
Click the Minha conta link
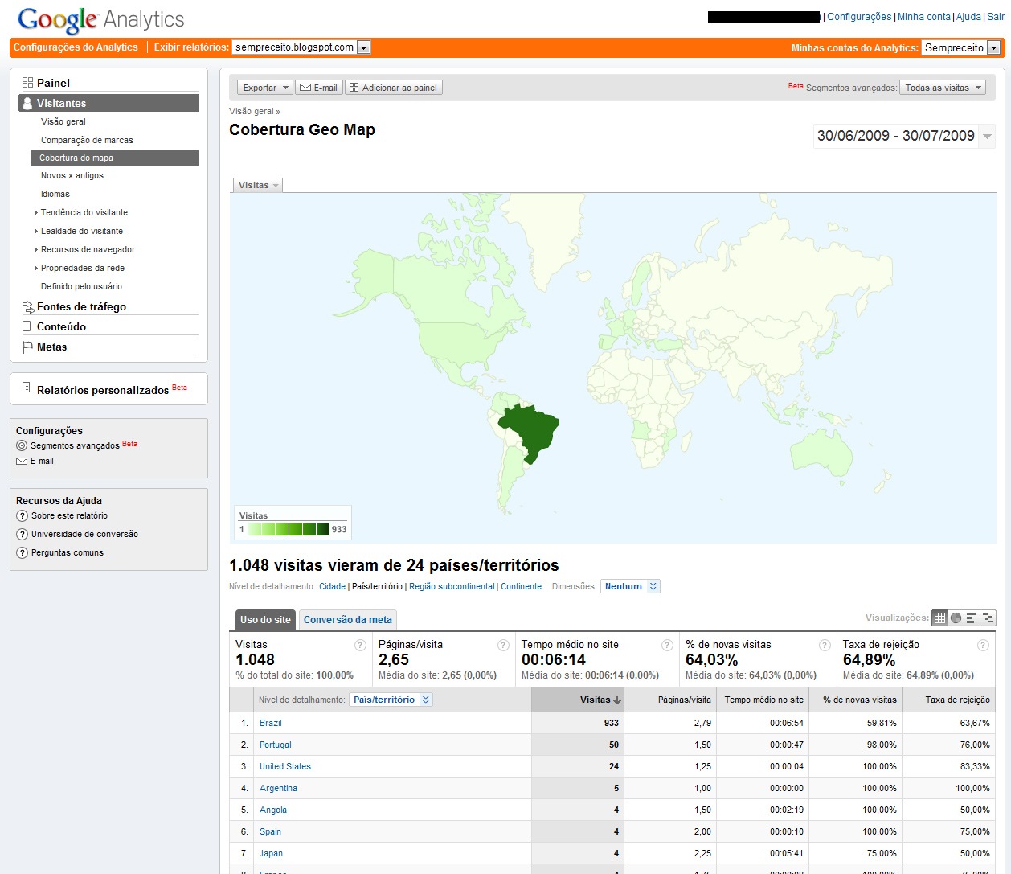[924, 17]
